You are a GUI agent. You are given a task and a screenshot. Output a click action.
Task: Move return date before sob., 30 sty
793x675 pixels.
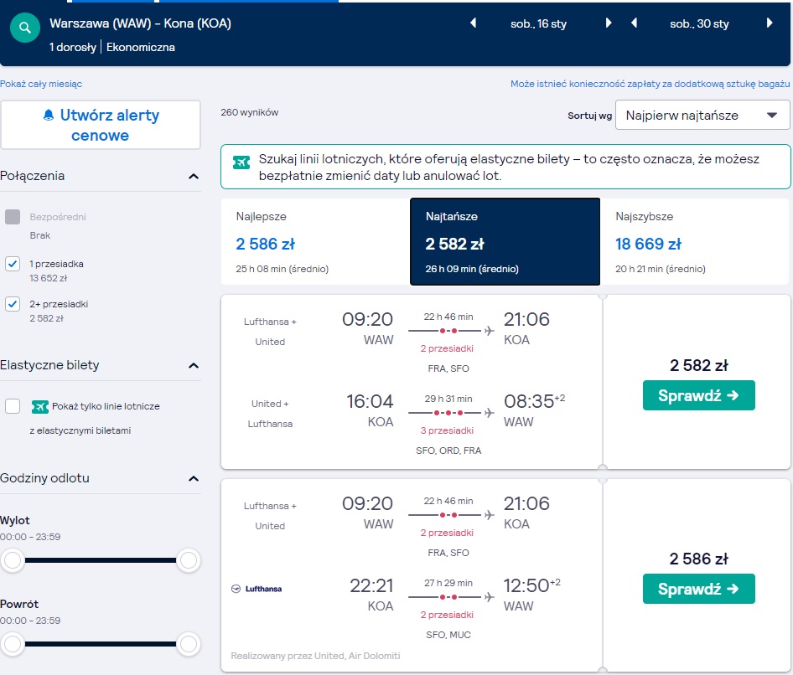(x=635, y=23)
